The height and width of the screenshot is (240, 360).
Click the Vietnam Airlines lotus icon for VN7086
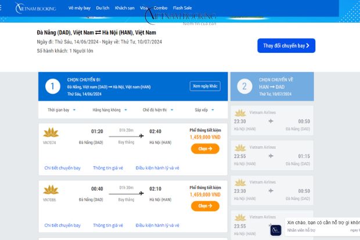51,189
